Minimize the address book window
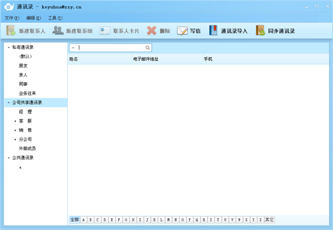Screen dimensions: 333x230 point(306,7)
